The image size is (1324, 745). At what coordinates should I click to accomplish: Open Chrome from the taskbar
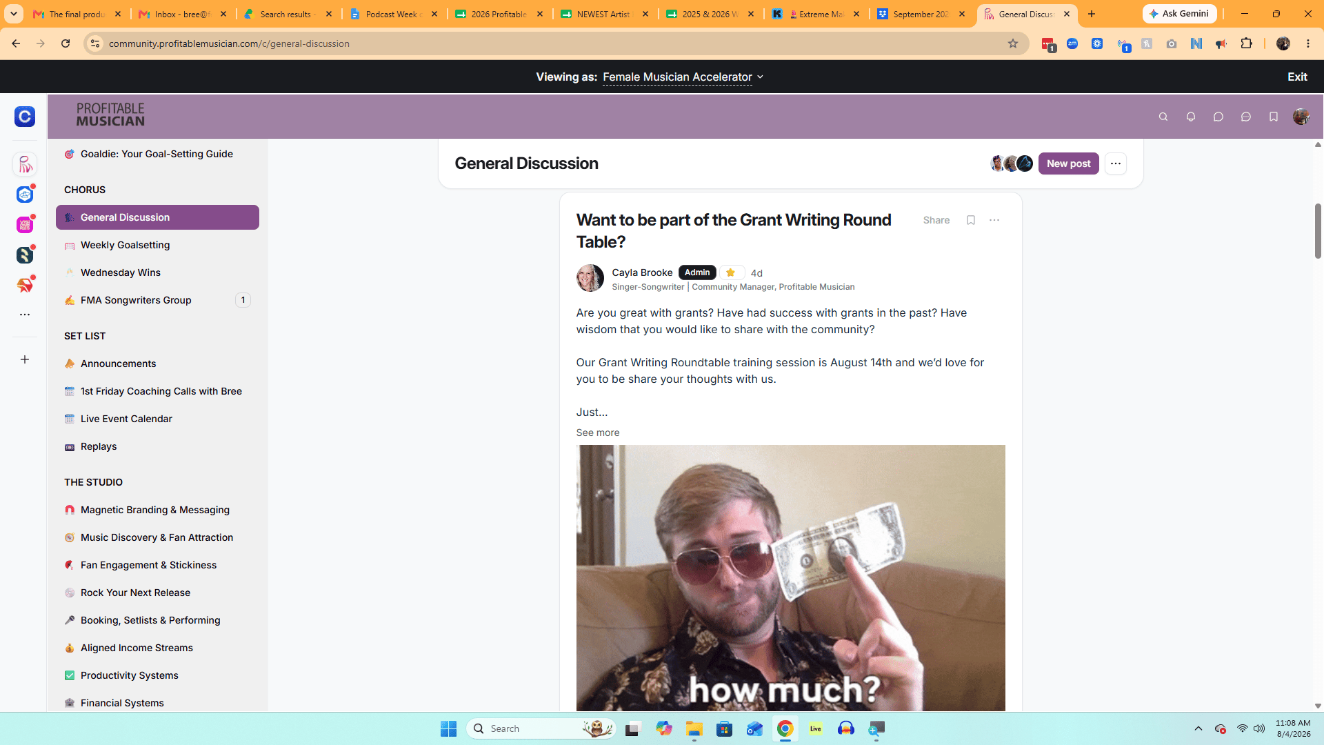785,728
